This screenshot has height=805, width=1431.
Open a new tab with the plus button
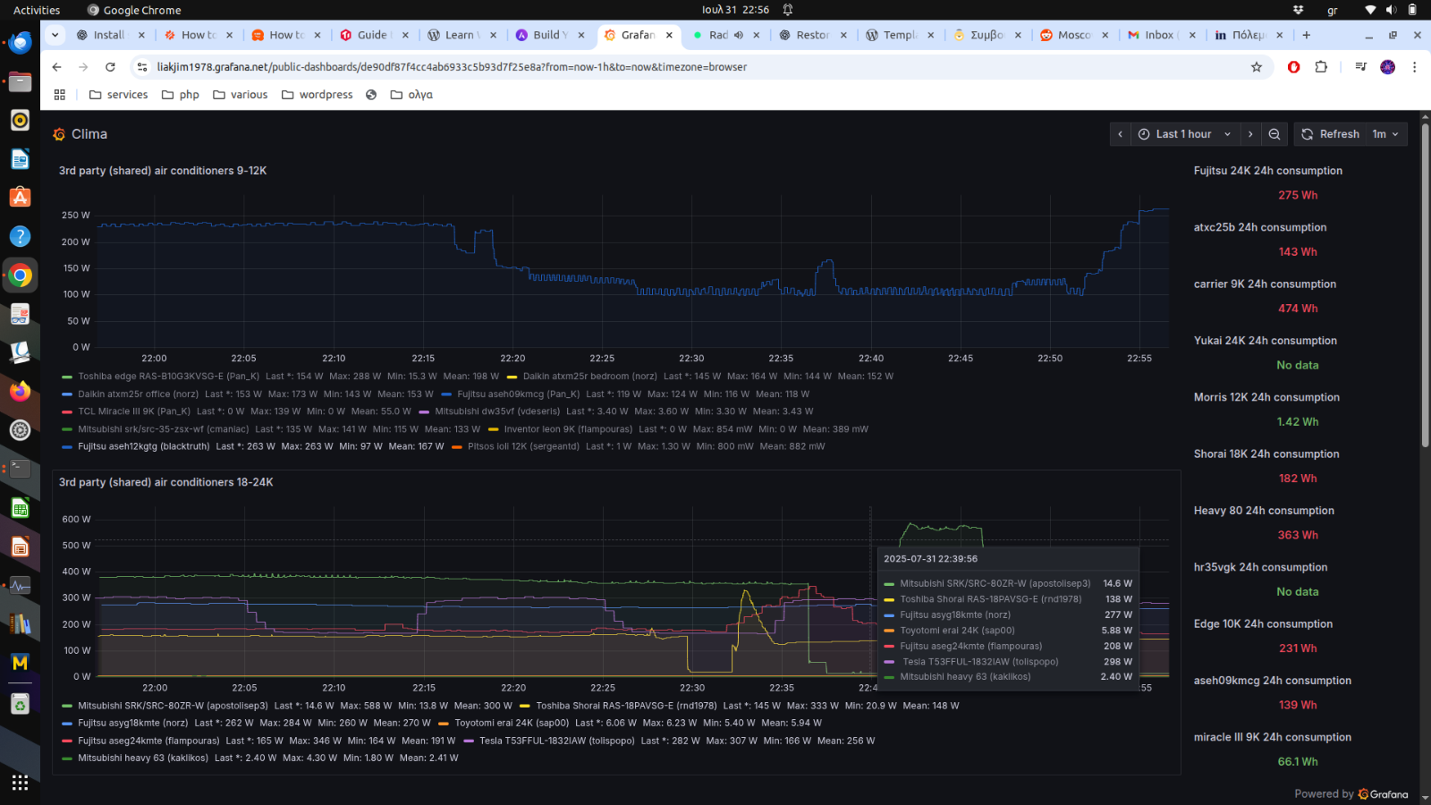click(1307, 35)
